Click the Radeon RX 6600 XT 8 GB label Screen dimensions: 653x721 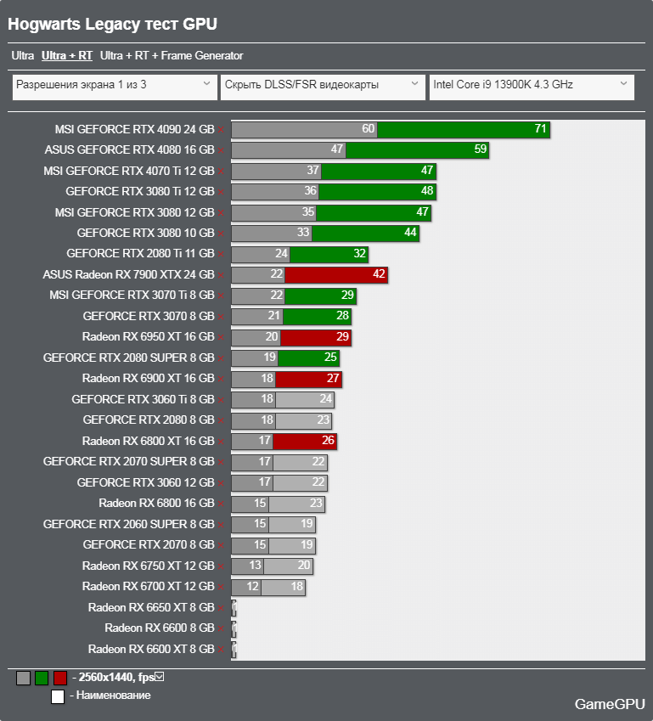(151, 649)
